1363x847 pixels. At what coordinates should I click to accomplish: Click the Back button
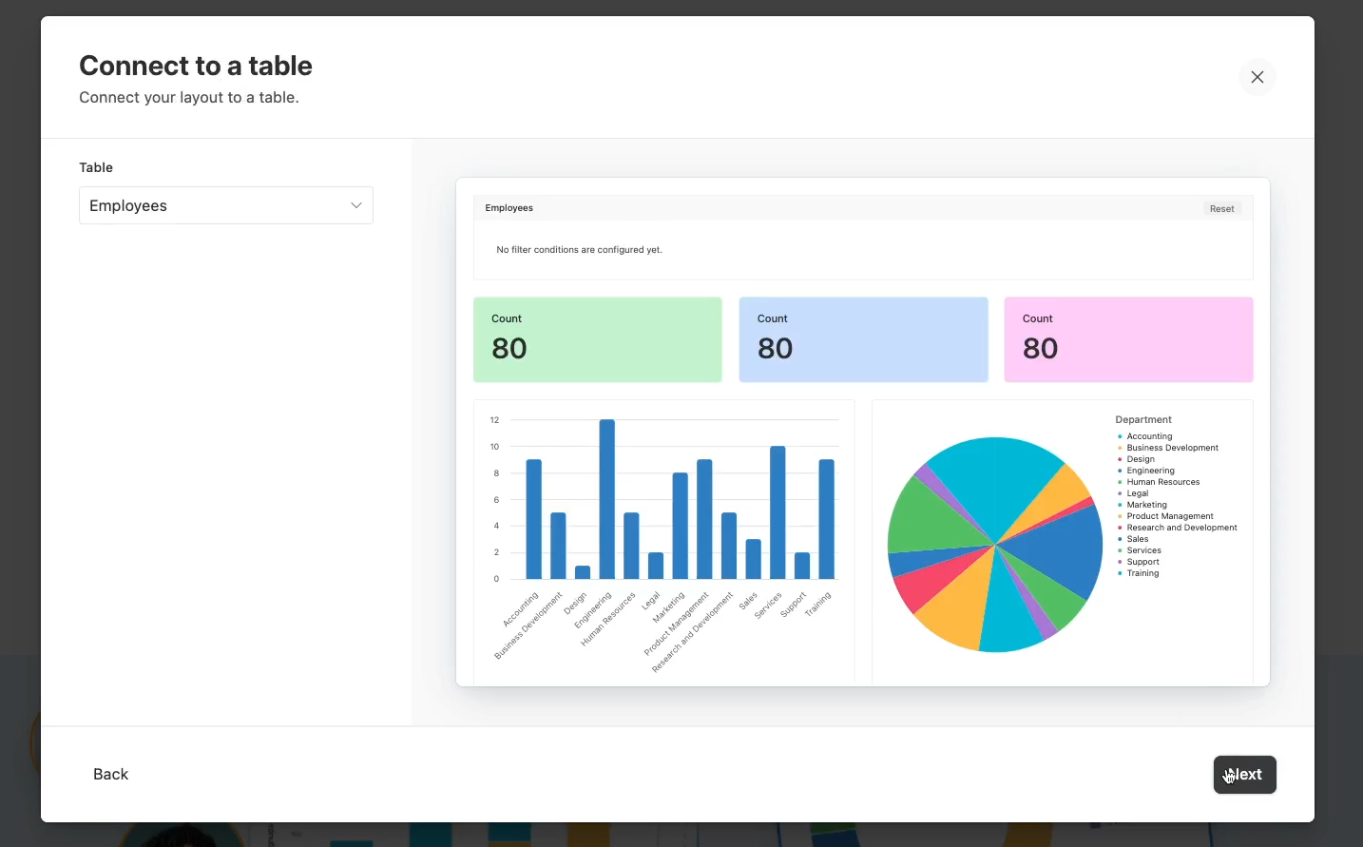pos(110,774)
